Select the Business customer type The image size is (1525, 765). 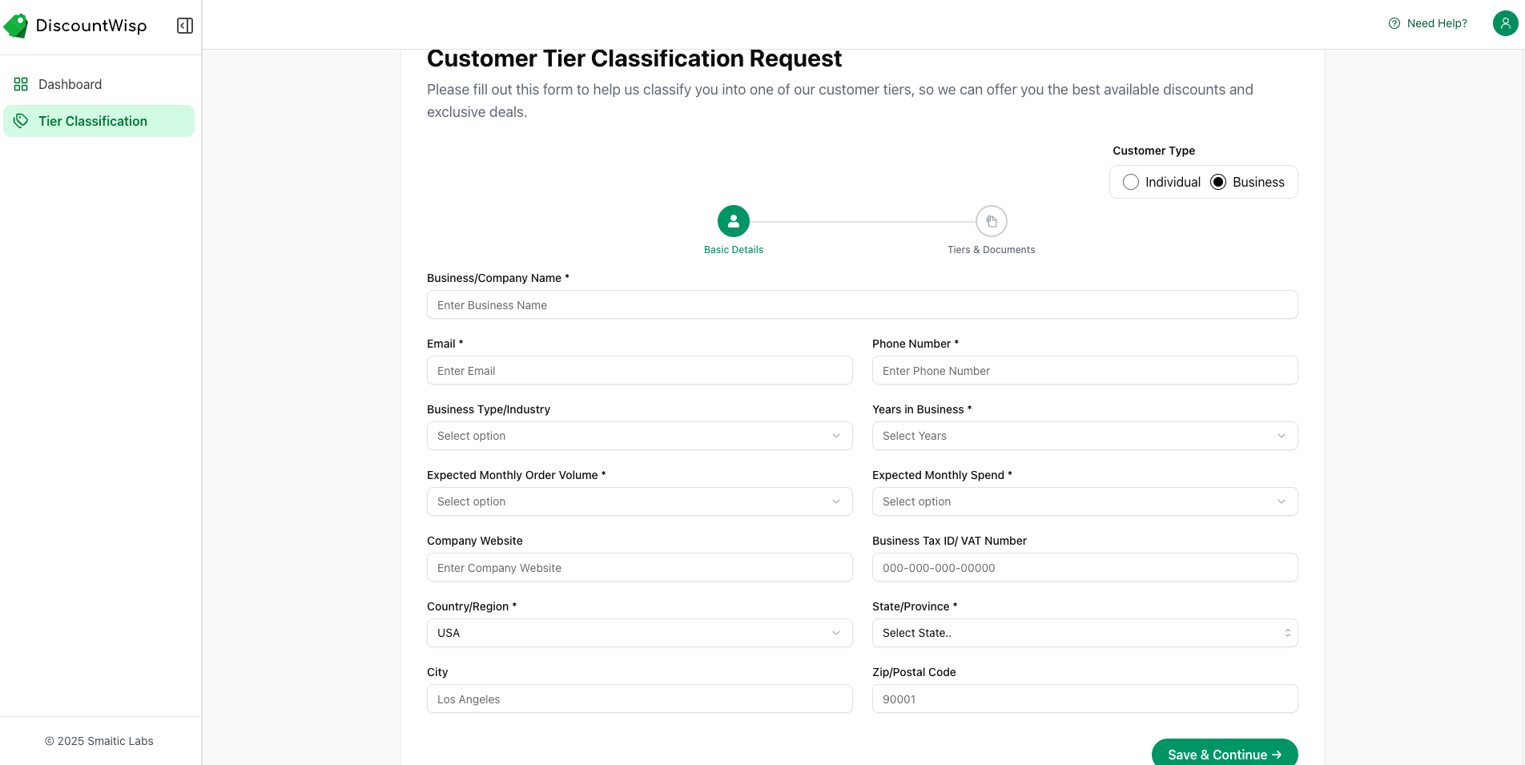click(1218, 182)
